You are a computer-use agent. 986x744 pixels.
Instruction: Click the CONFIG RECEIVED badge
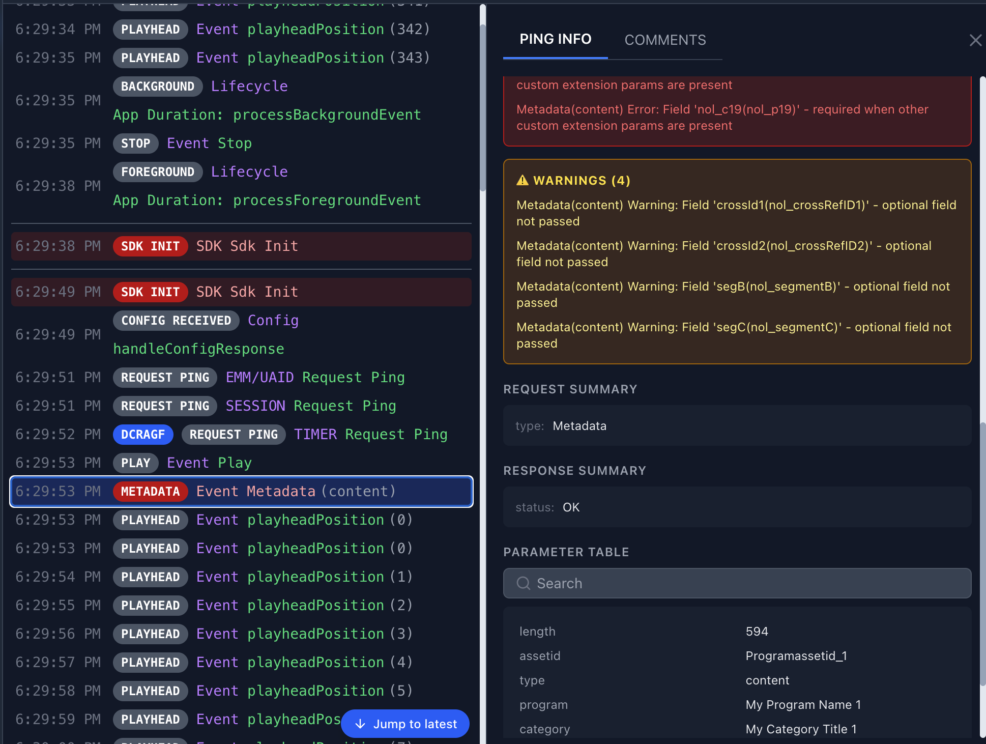pyautogui.click(x=176, y=320)
